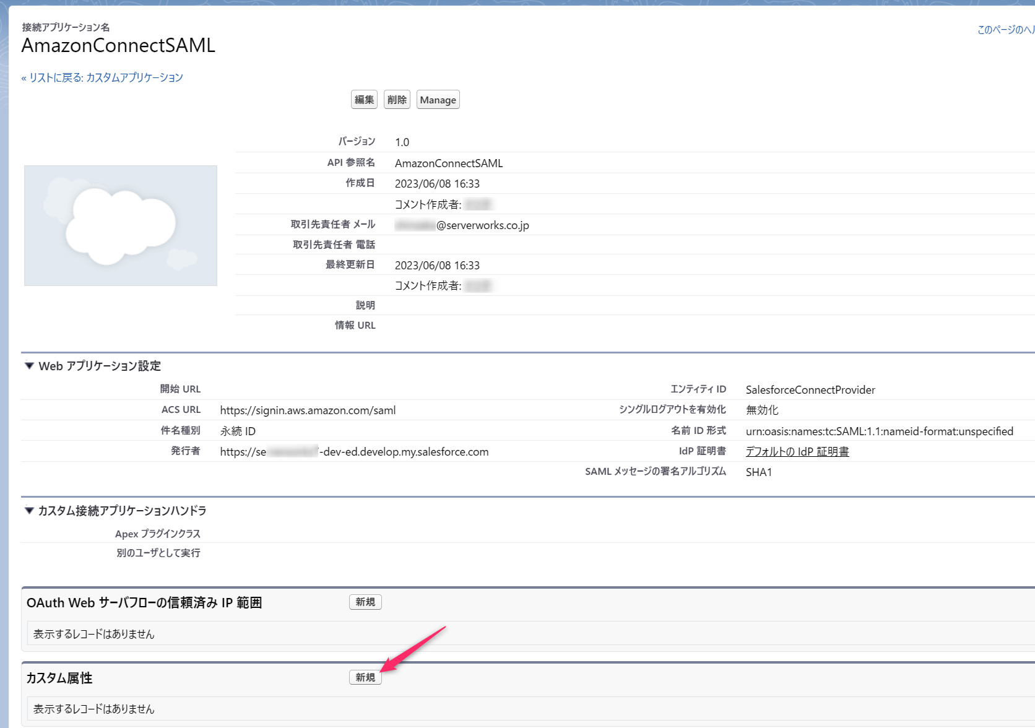Screen dimensions: 1035x728
Task: Click the 情報 URL label
Action: pos(355,325)
